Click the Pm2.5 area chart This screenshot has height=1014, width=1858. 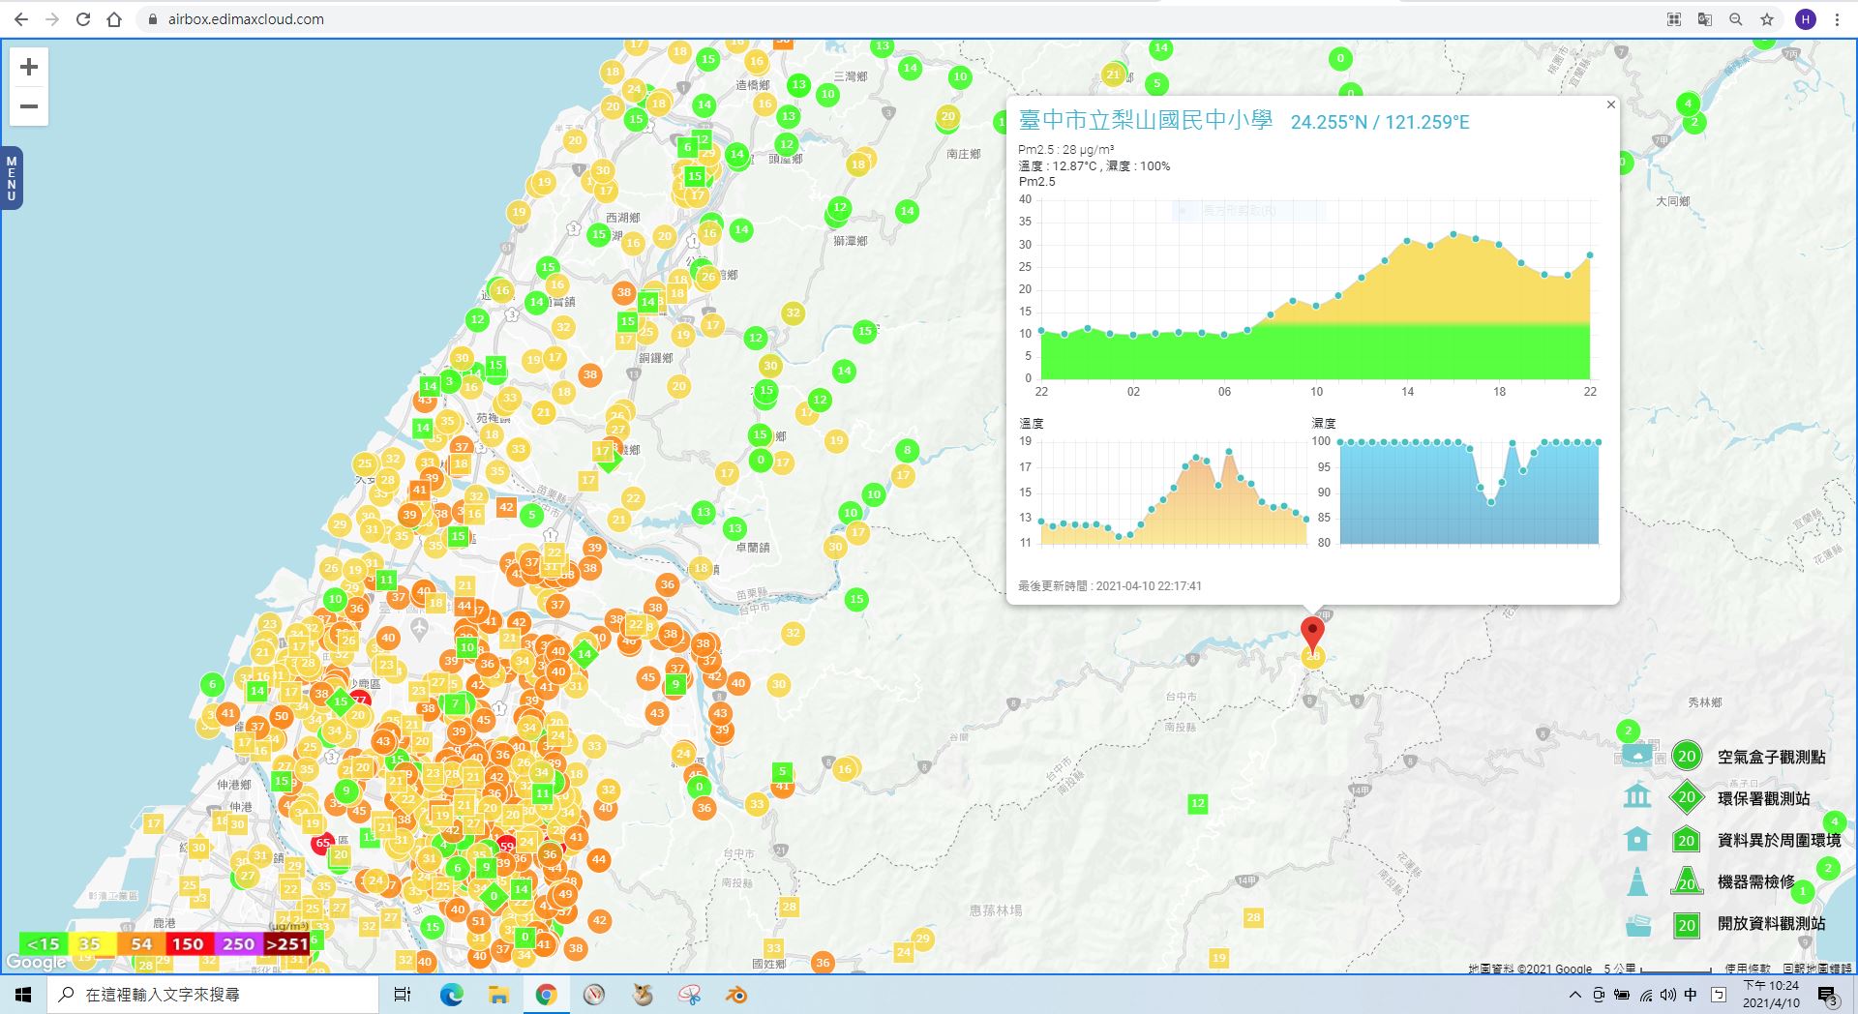tap(1315, 289)
